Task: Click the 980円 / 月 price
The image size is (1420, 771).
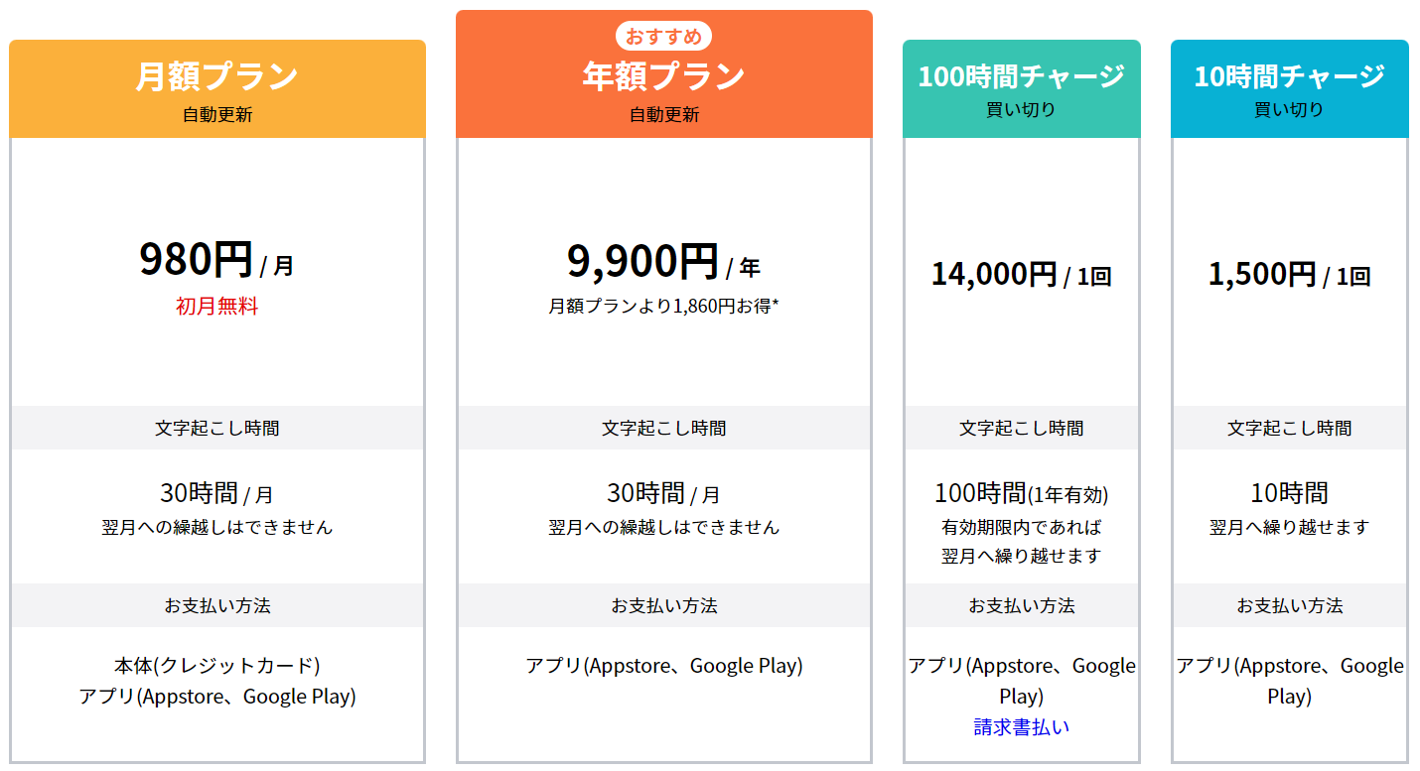Action: tap(216, 260)
